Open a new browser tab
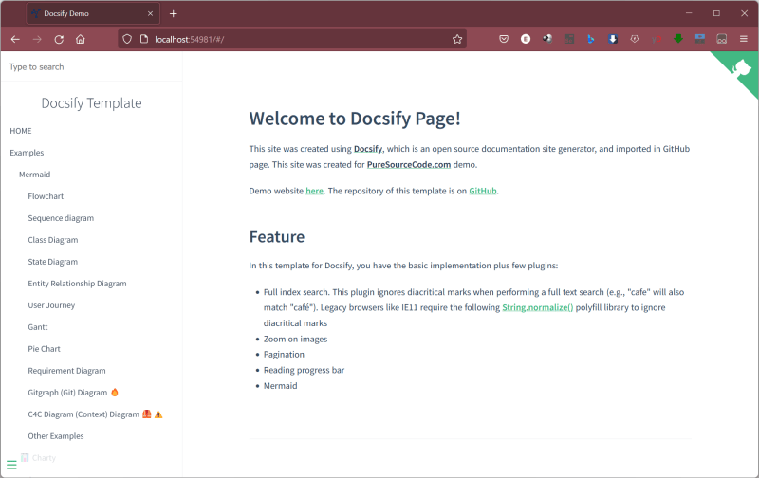Image resolution: width=759 pixels, height=478 pixels. tap(174, 13)
